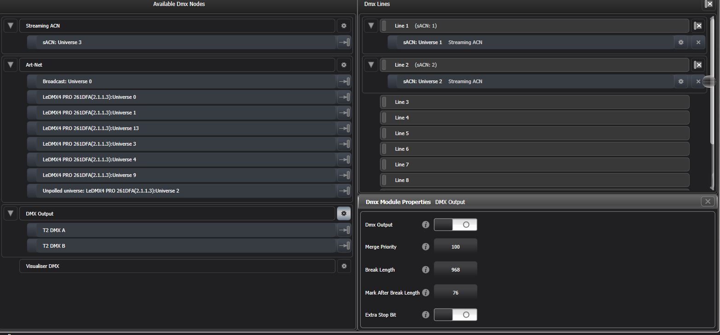The image size is (720, 335).
Task: Assign Unpolled universe Universe 2 arrow icon
Action: click(344, 191)
